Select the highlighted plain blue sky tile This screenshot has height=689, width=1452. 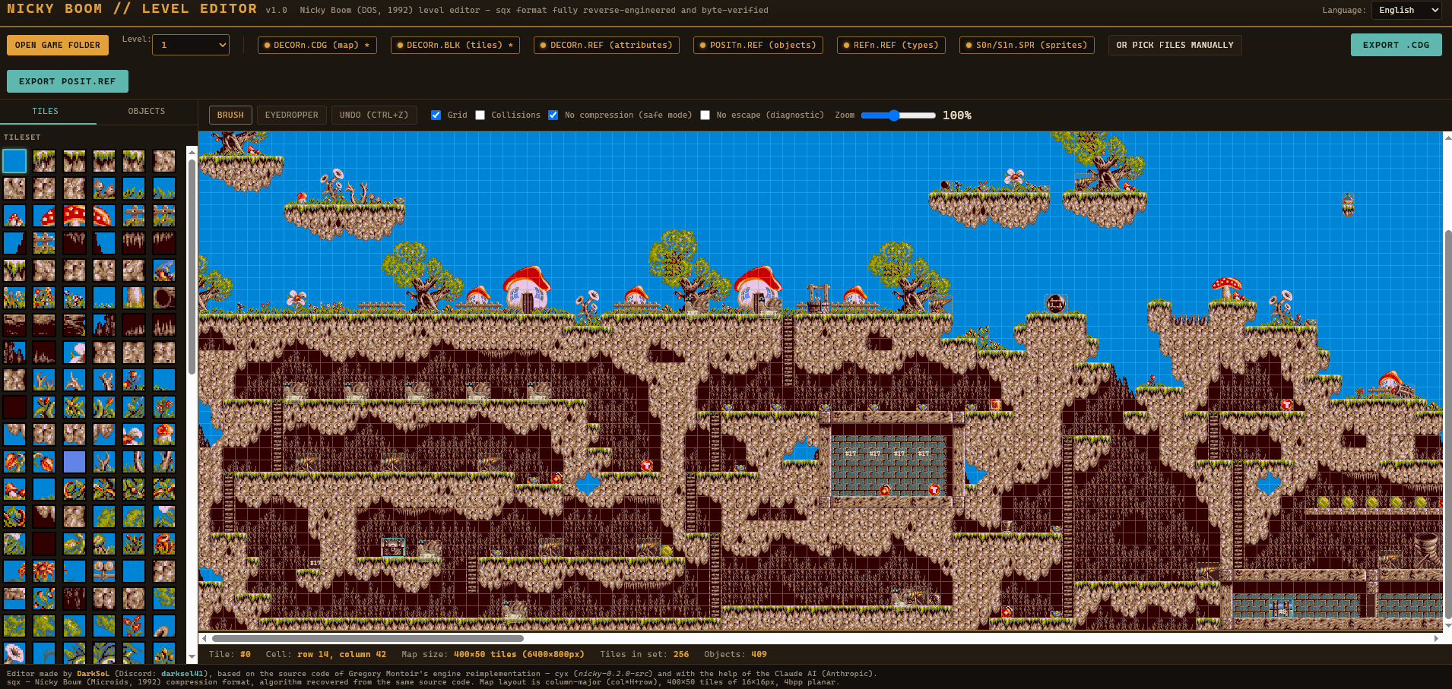pyautogui.click(x=14, y=161)
